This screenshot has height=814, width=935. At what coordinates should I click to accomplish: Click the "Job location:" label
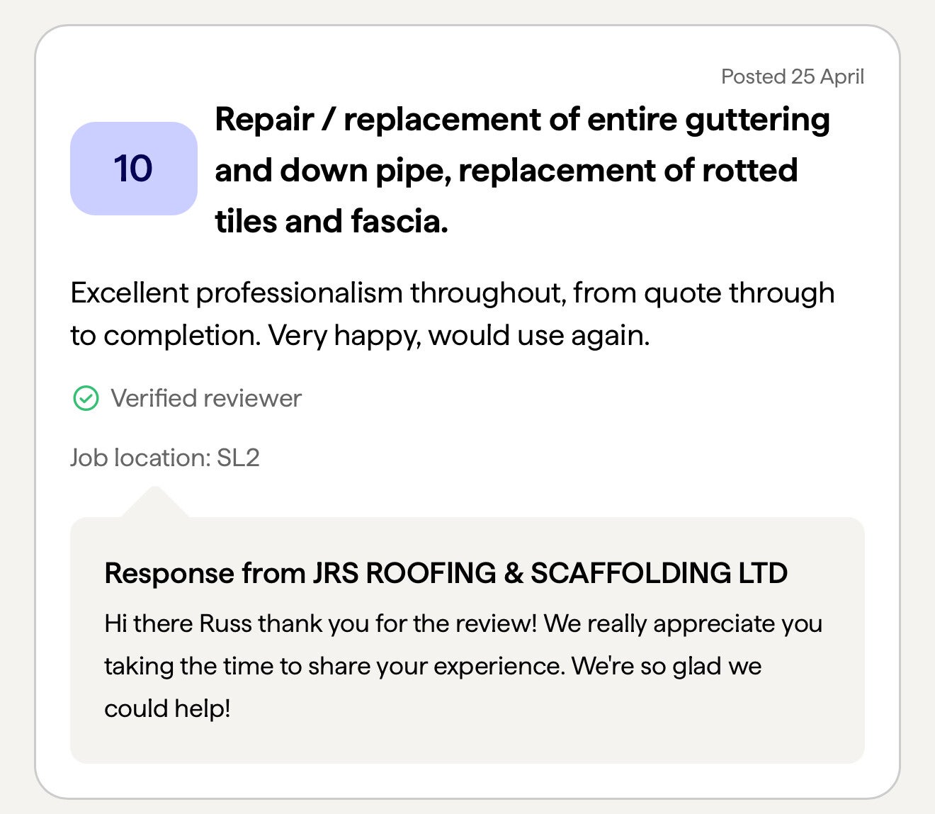coord(140,458)
